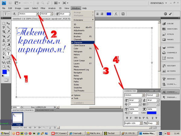Viewport: 181px width, 136px height.
Task: Switch to the Measurement Log tab
Action: pos(45,110)
